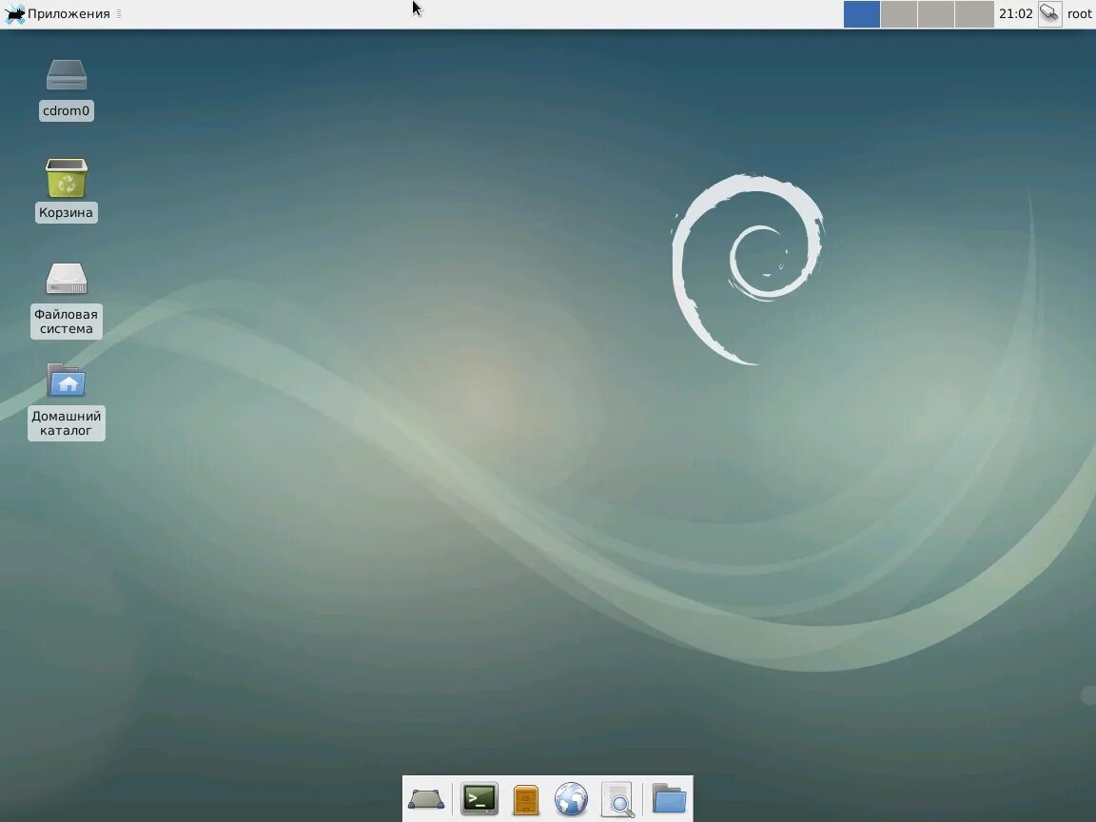Click the cdrom0 label text

click(67, 110)
